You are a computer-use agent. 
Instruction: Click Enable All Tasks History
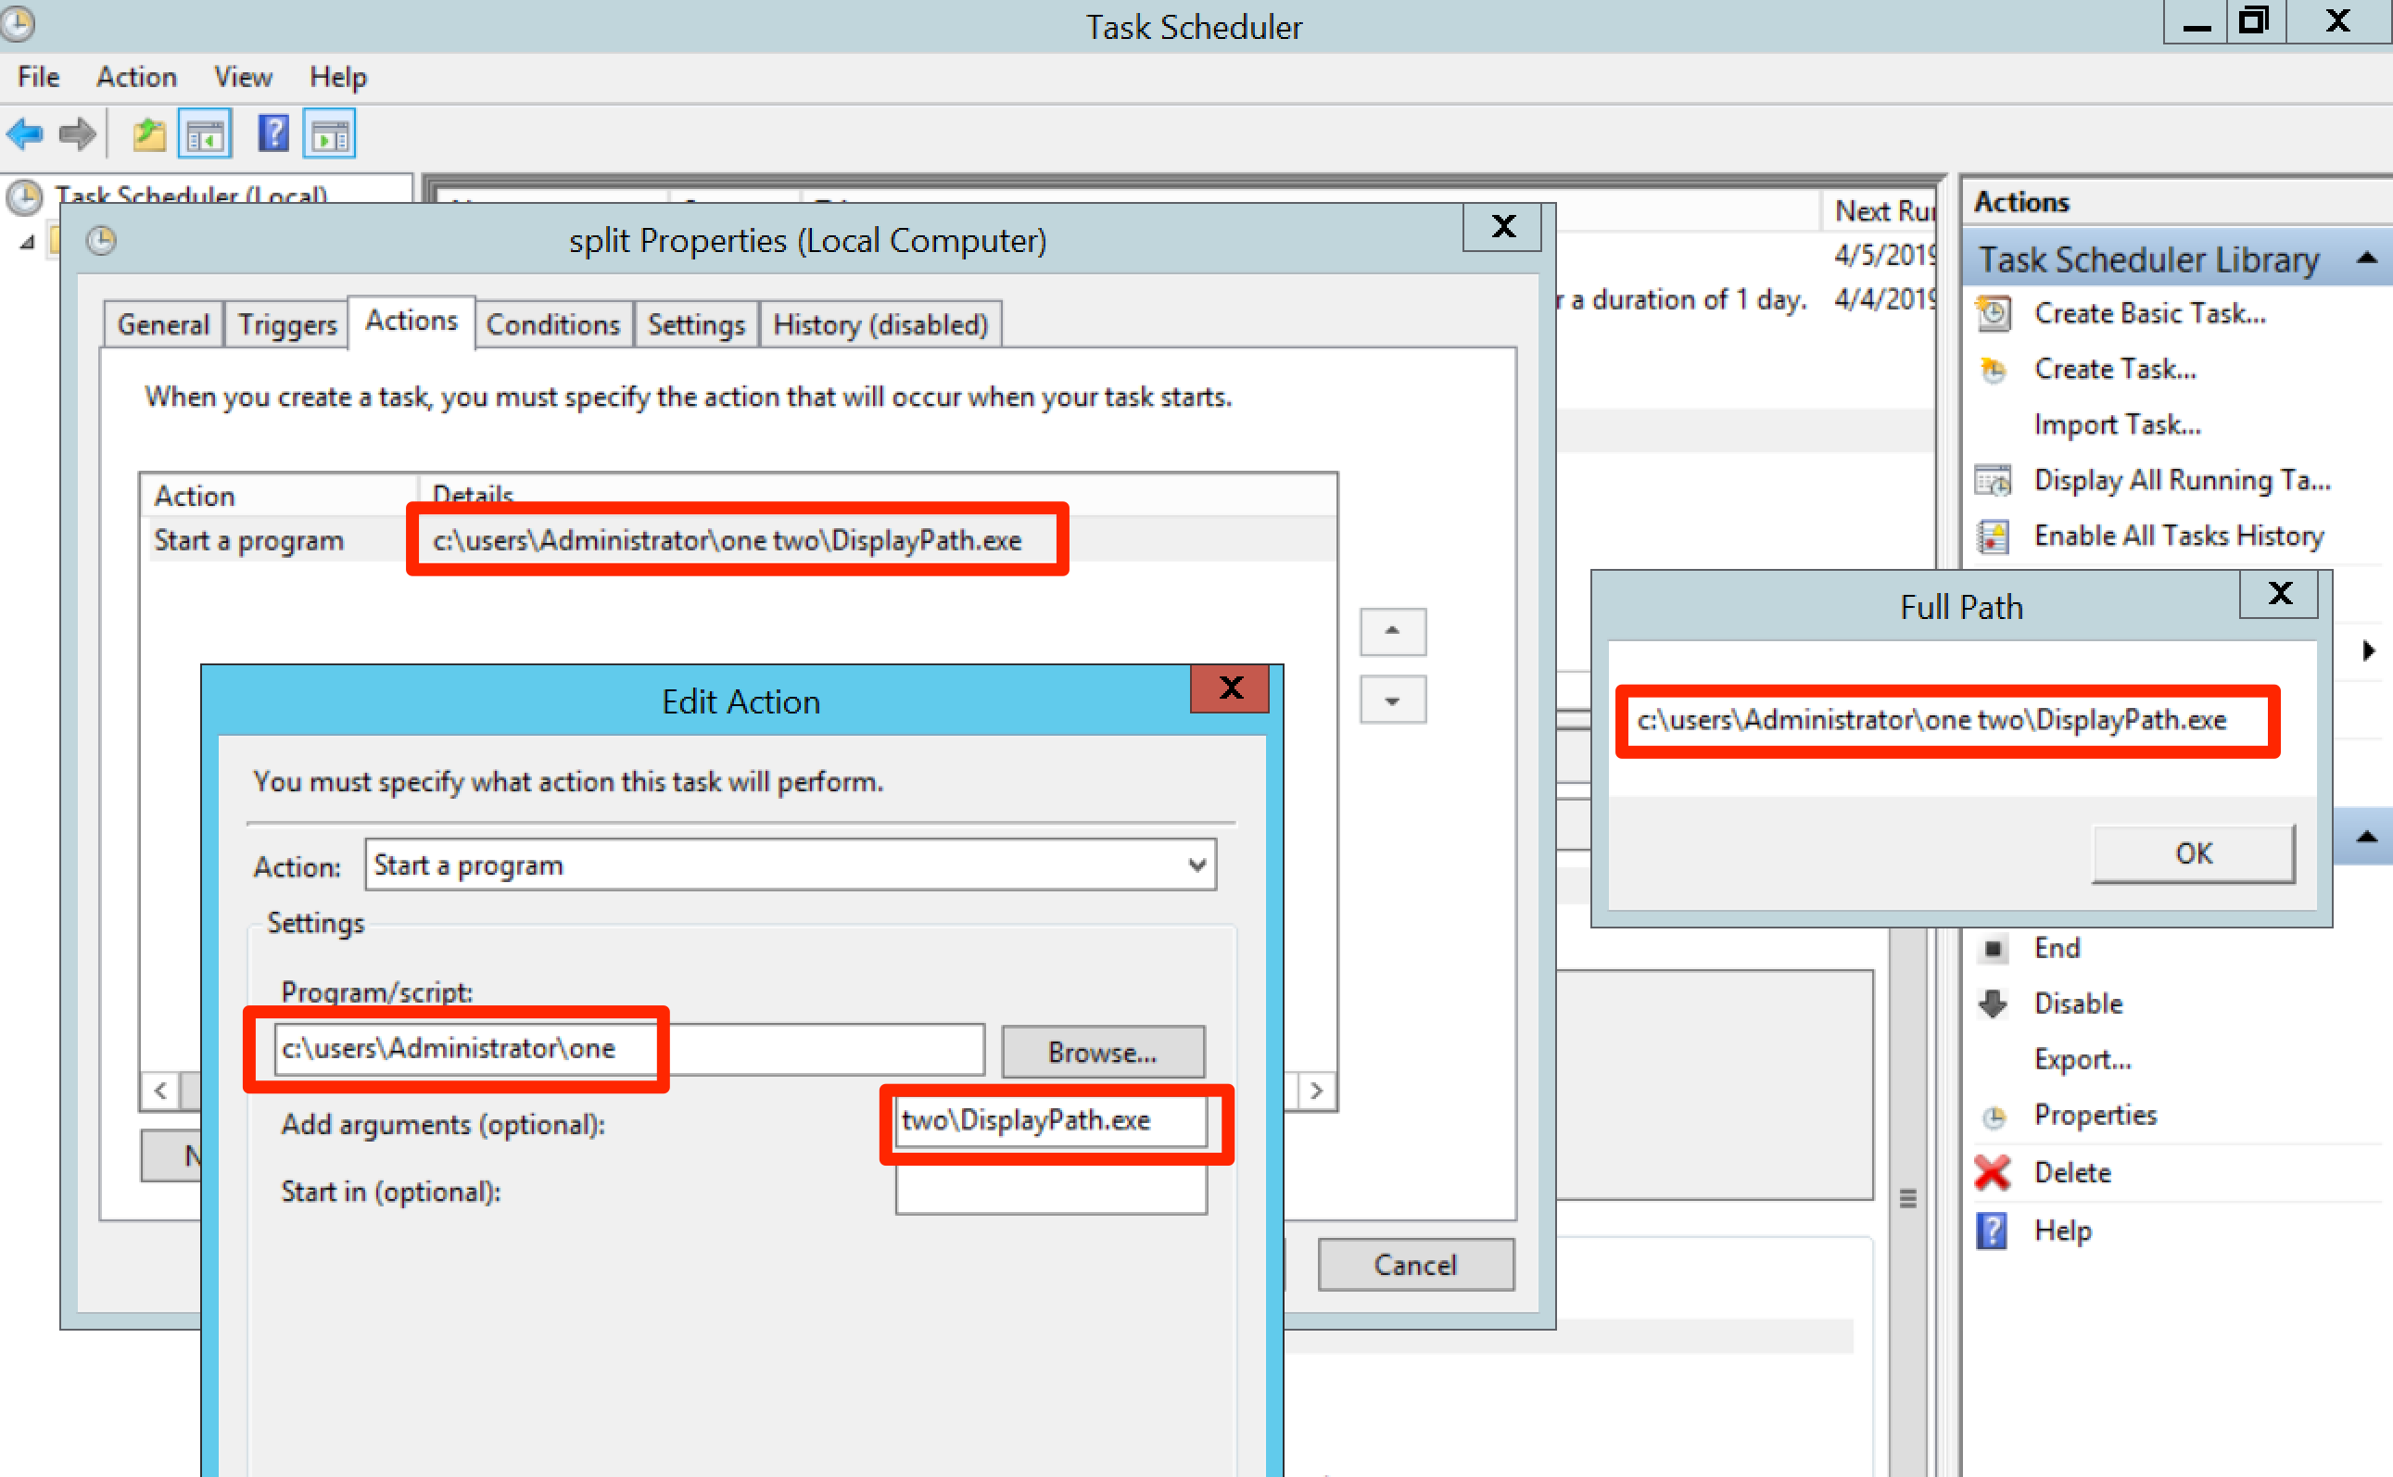point(2179,536)
